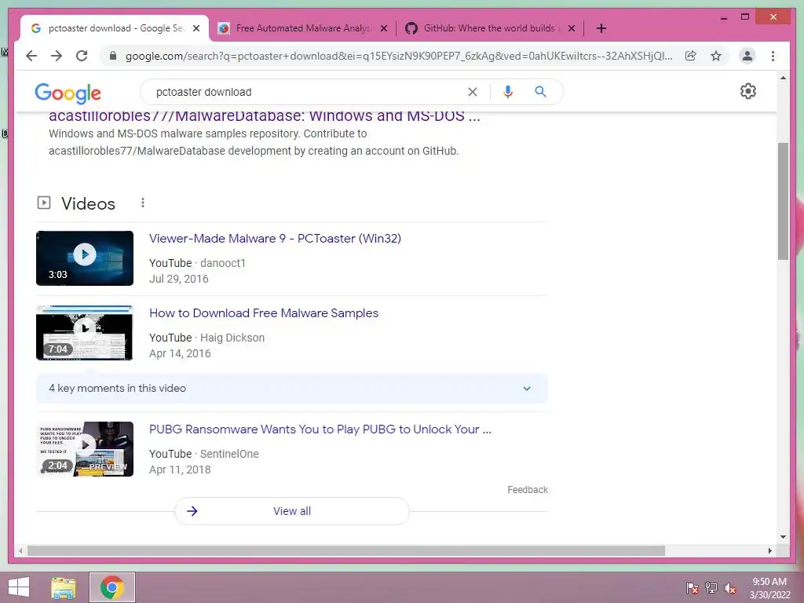Share this page using the share icon

click(691, 56)
